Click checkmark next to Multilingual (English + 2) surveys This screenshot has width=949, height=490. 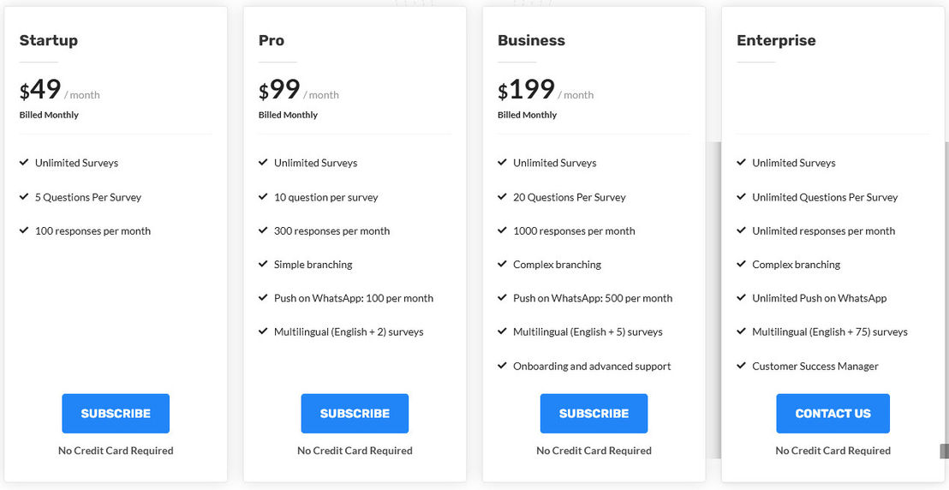pyautogui.click(x=263, y=332)
